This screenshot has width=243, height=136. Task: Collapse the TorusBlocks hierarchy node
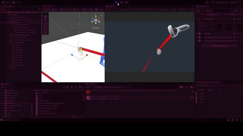[x=8, y=42]
